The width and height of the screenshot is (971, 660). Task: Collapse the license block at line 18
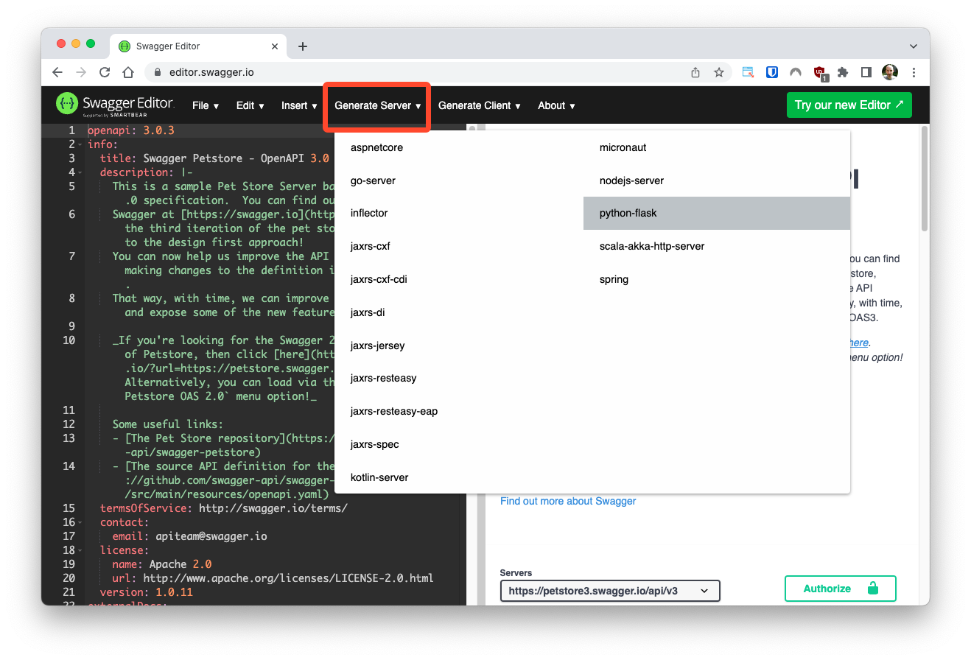[x=80, y=551]
